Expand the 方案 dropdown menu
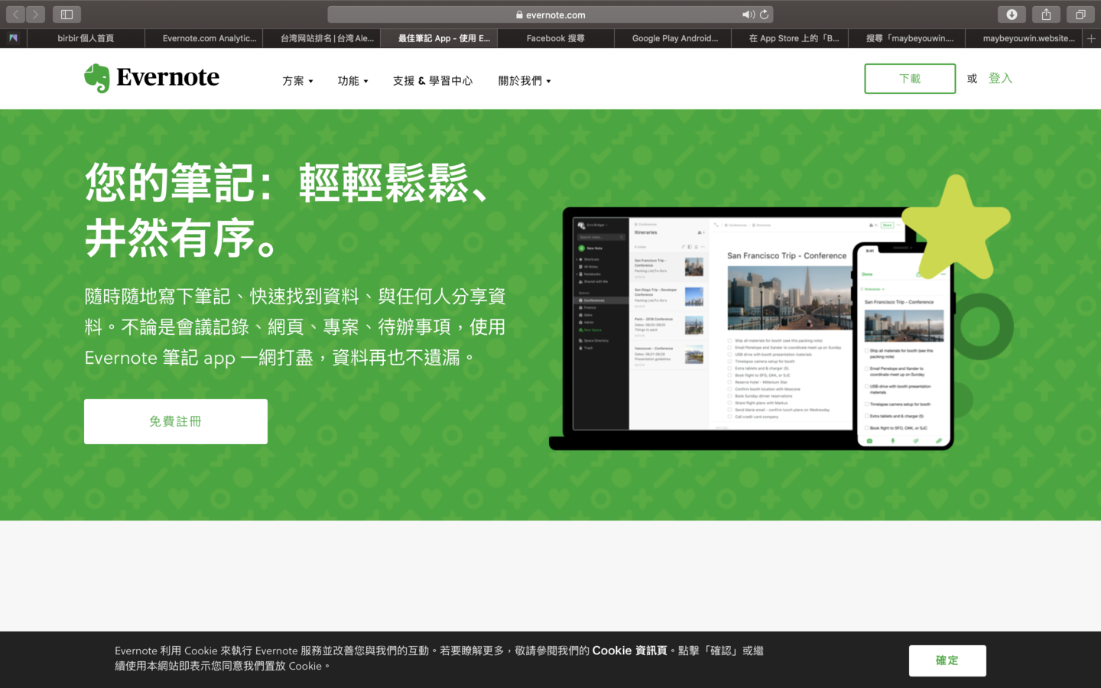Image resolution: width=1101 pixels, height=688 pixels. [x=297, y=80]
